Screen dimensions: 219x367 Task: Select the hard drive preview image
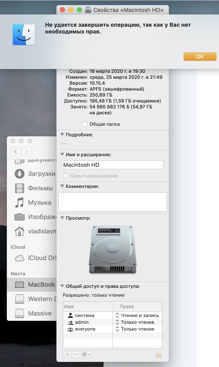(112, 249)
